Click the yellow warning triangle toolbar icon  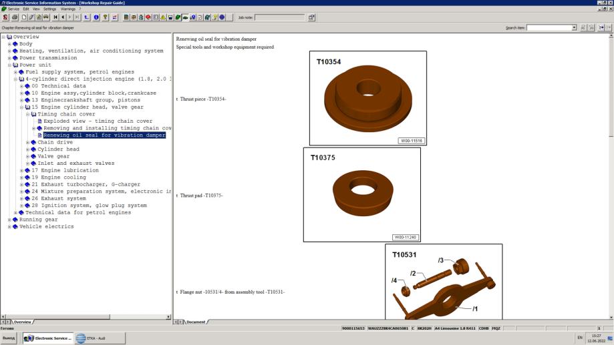[162, 17]
